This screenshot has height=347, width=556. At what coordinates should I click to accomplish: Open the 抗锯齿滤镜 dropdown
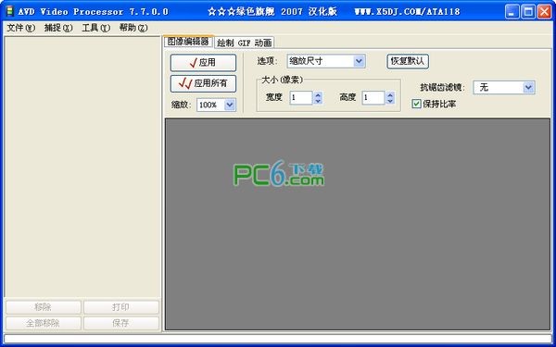click(x=504, y=87)
